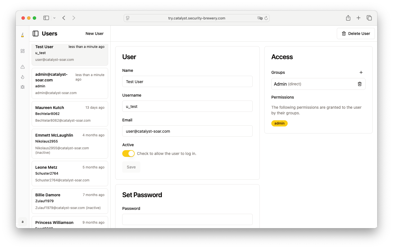The width and height of the screenshot is (393, 249).
Task: Open the flame incidents icon in sidebar
Action: click(23, 77)
